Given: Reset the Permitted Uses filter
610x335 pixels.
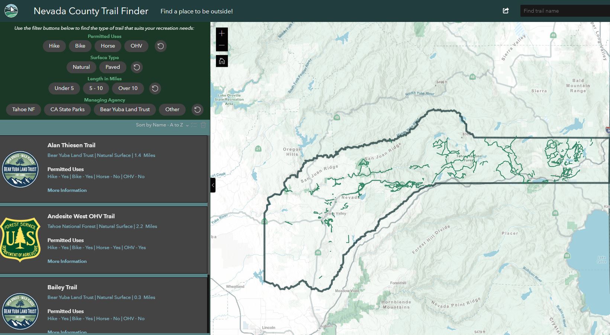Looking at the screenshot, I should (x=161, y=46).
